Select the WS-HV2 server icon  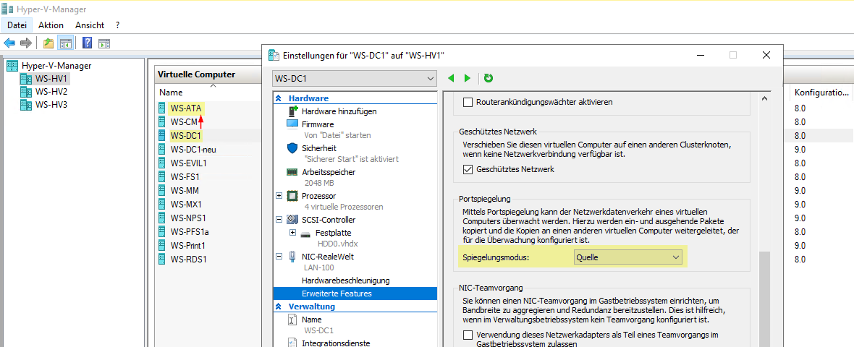(25, 91)
